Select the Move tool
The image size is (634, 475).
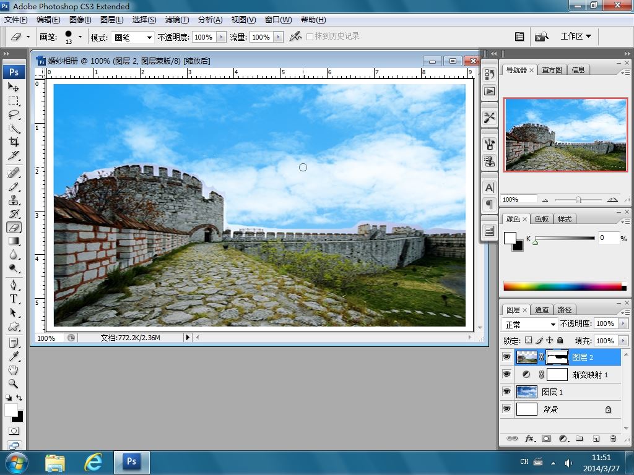click(x=14, y=87)
